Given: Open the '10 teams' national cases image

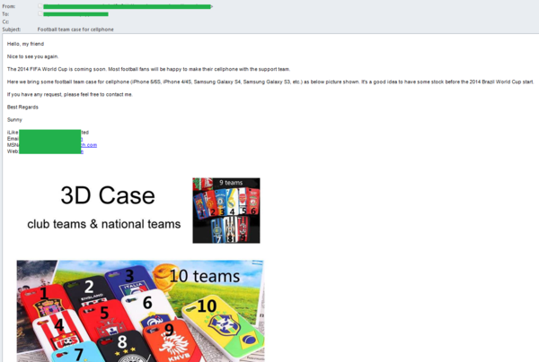Looking at the screenshot, I should pos(141,311).
